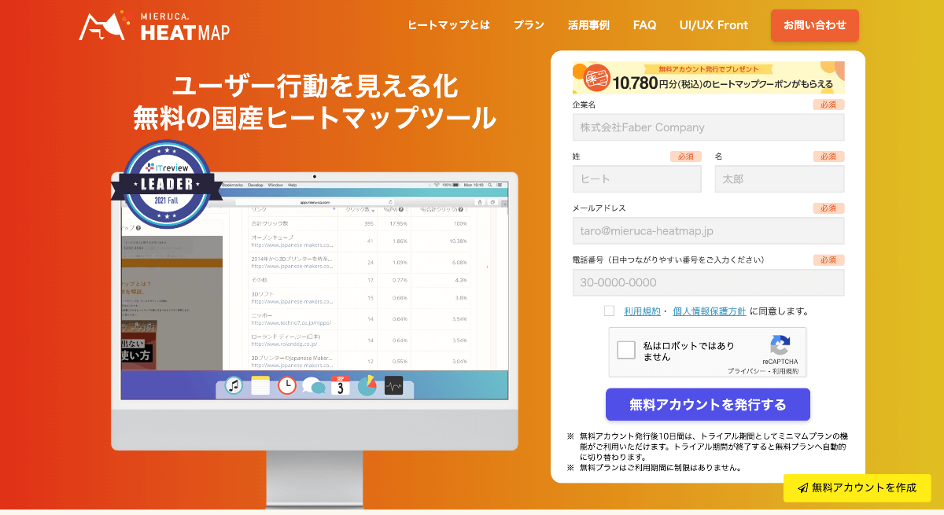The width and height of the screenshot is (944, 515).
Task: Click the reCAPTCHA logo icon
Action: pos(780,345)
